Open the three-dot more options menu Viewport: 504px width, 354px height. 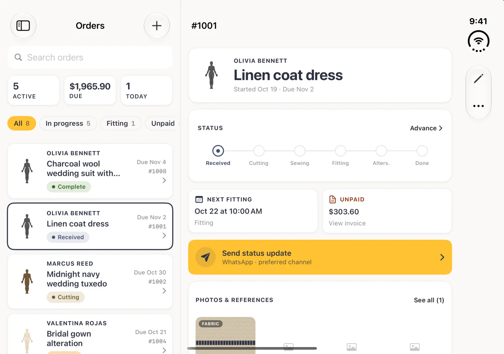478,106
